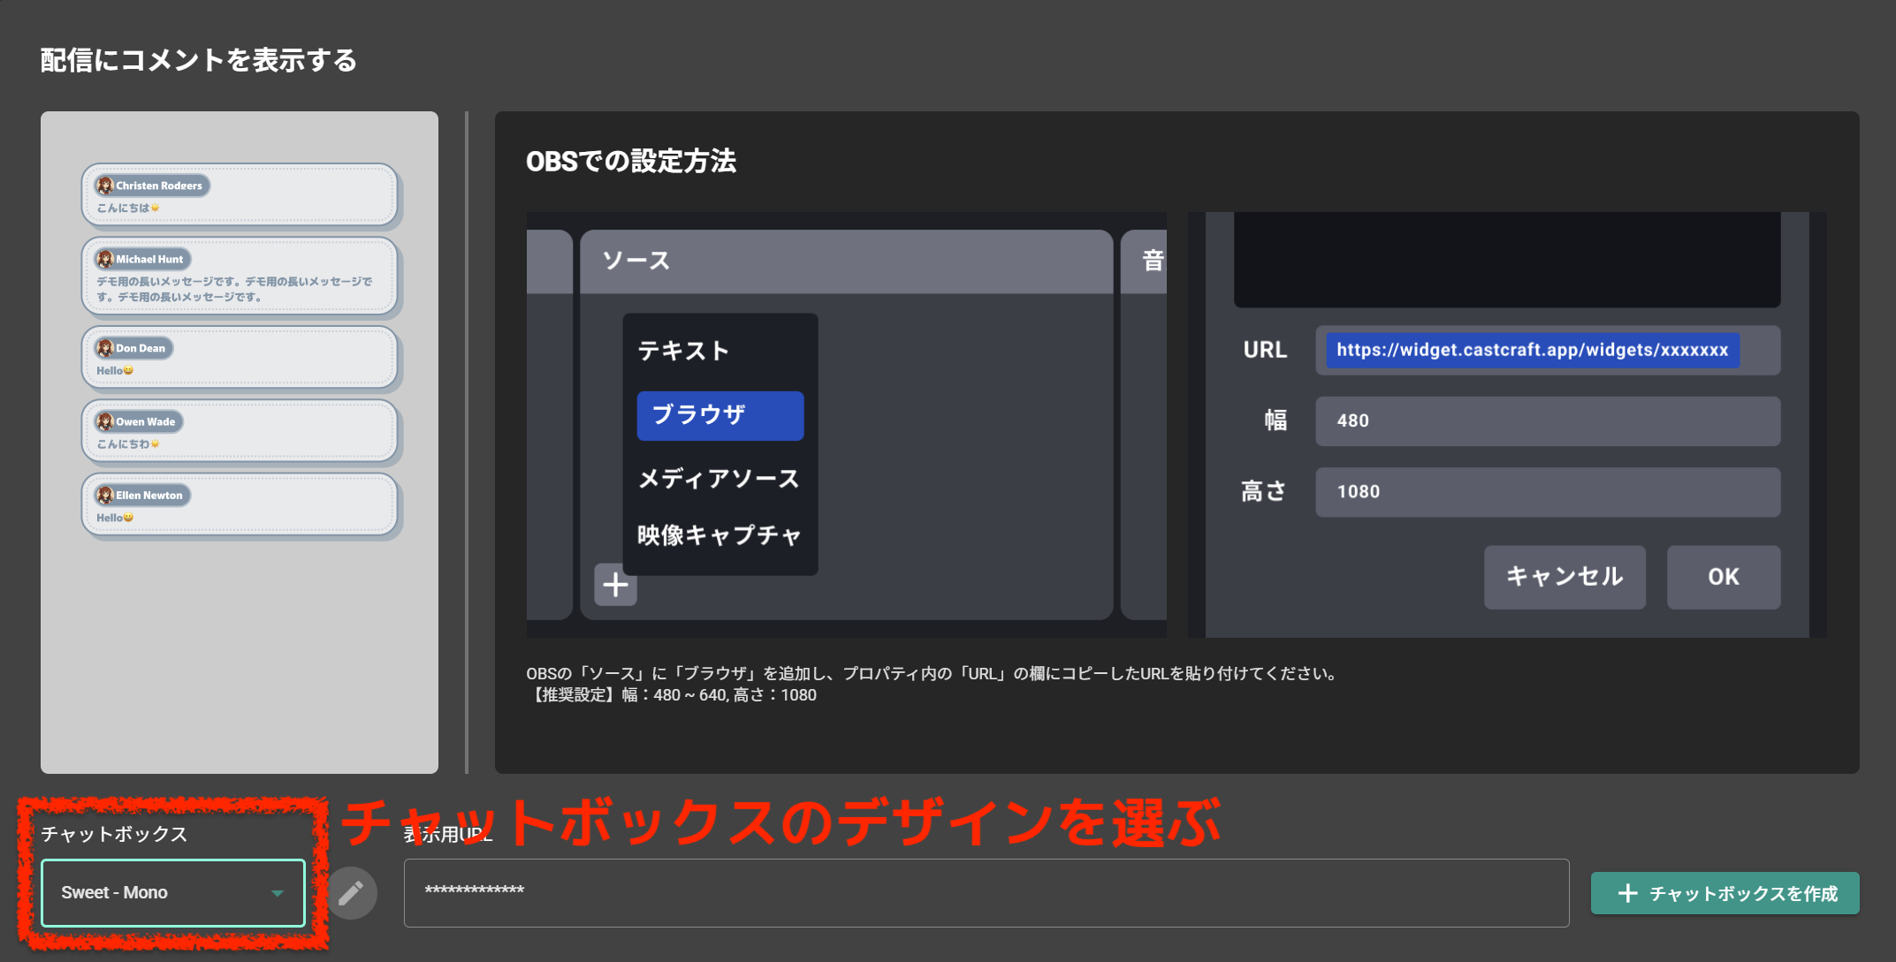Click the チャットボックス label above the dropdown
This screenshot has width=1896, height=962.
[114, 834]
